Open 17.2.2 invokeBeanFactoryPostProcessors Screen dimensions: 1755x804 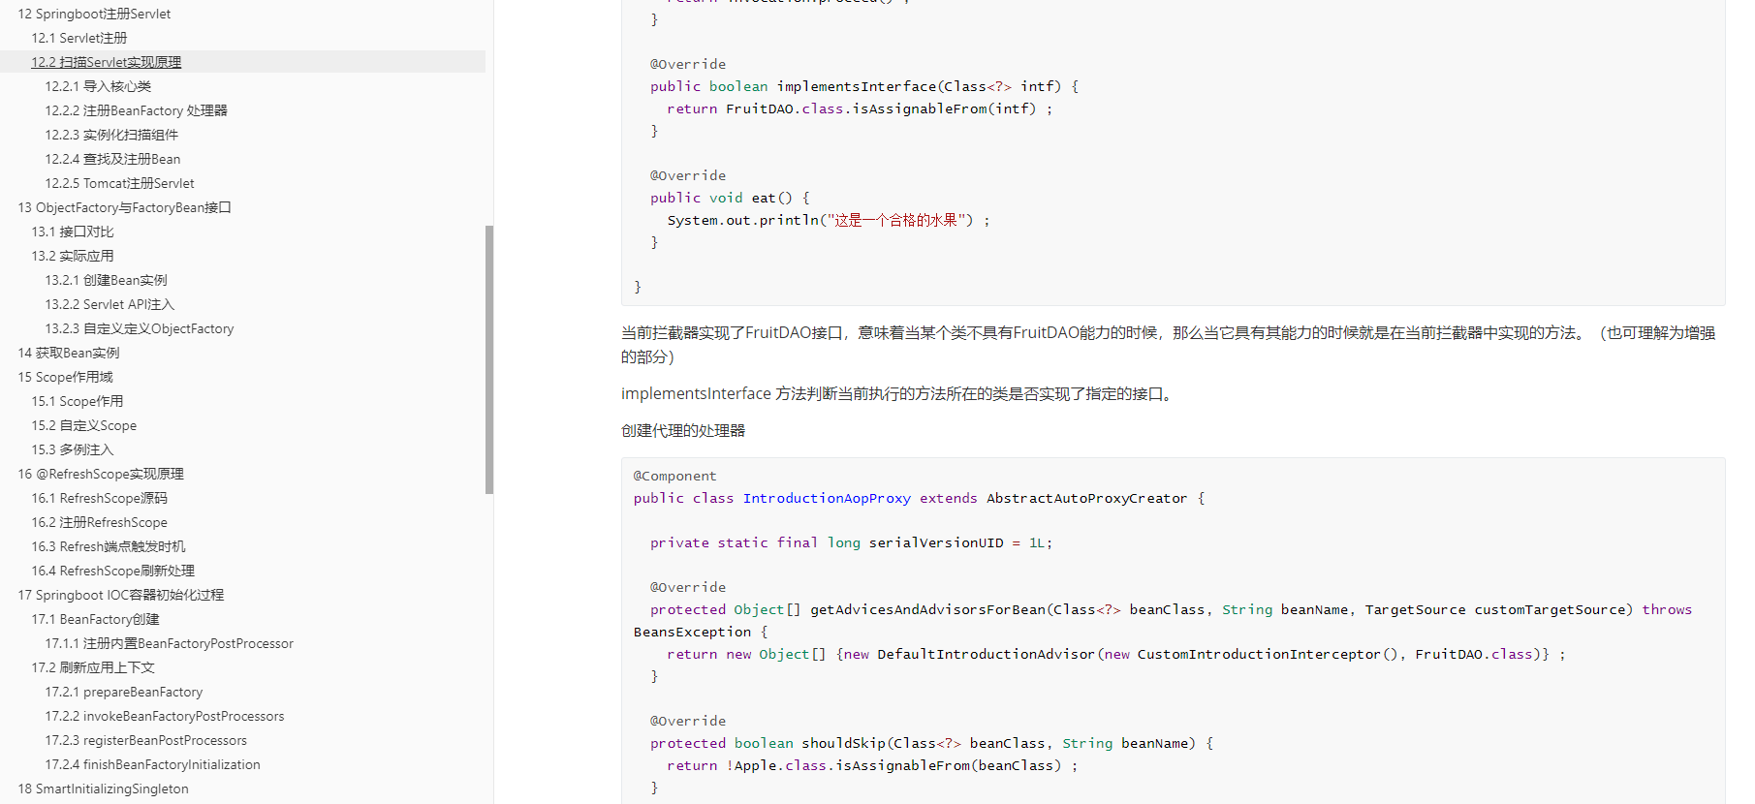[165, 716]
